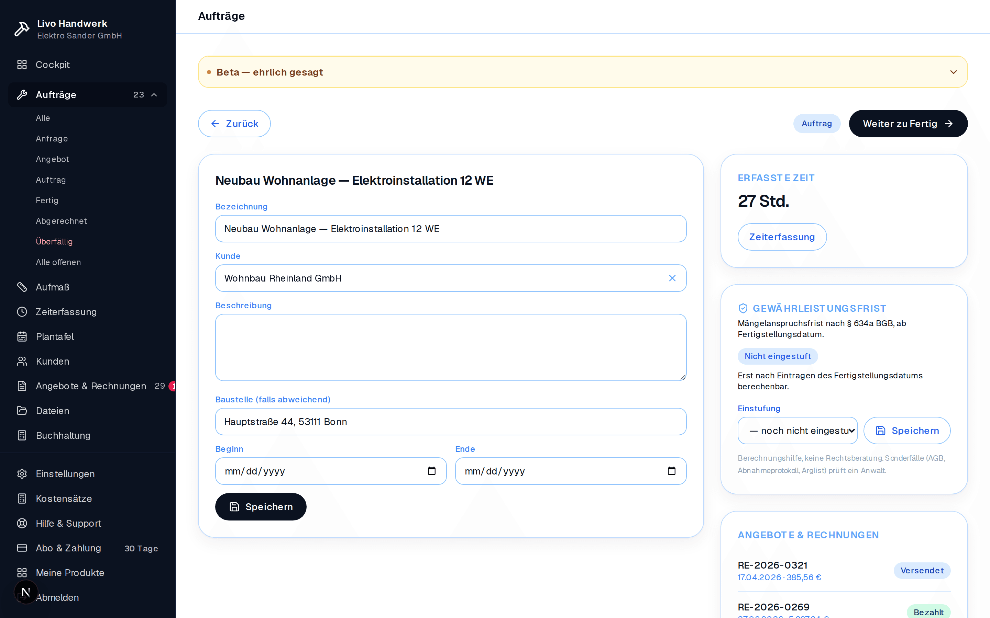Click the Versendet status badge
This screenshot has width=990, height=618.
tap(922, 571)
